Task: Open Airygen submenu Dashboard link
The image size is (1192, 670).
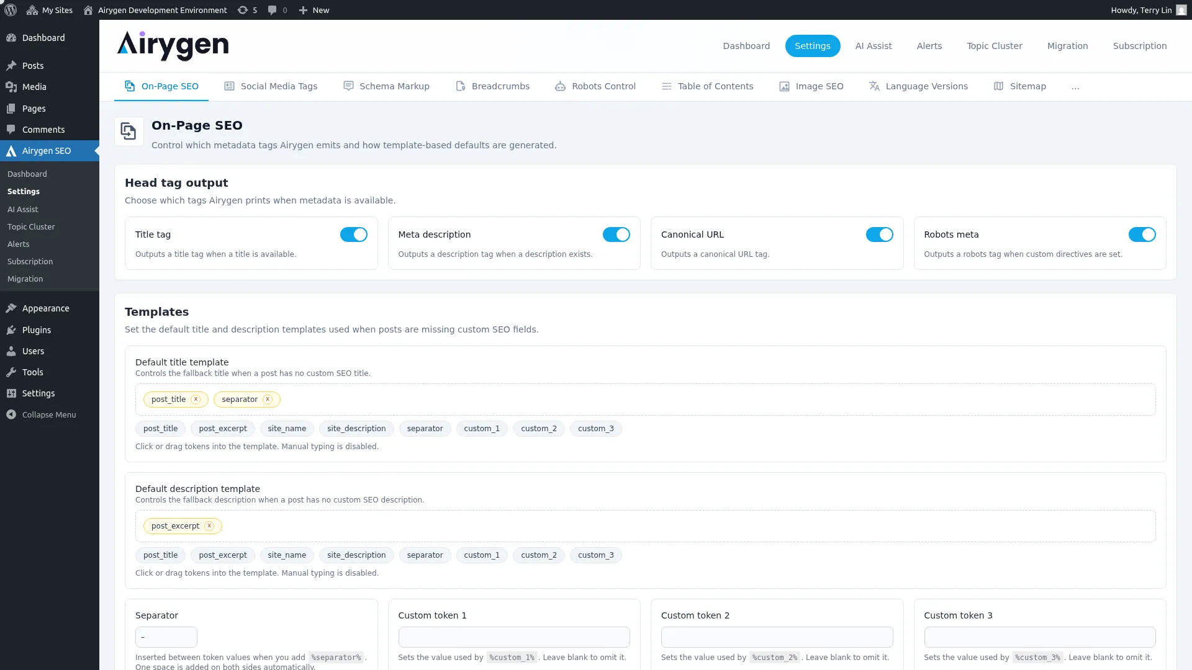Action: [27, 174]
